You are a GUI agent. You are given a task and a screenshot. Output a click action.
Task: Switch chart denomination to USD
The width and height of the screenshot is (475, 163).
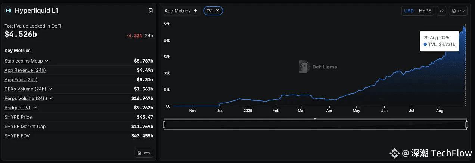(409, 11)
